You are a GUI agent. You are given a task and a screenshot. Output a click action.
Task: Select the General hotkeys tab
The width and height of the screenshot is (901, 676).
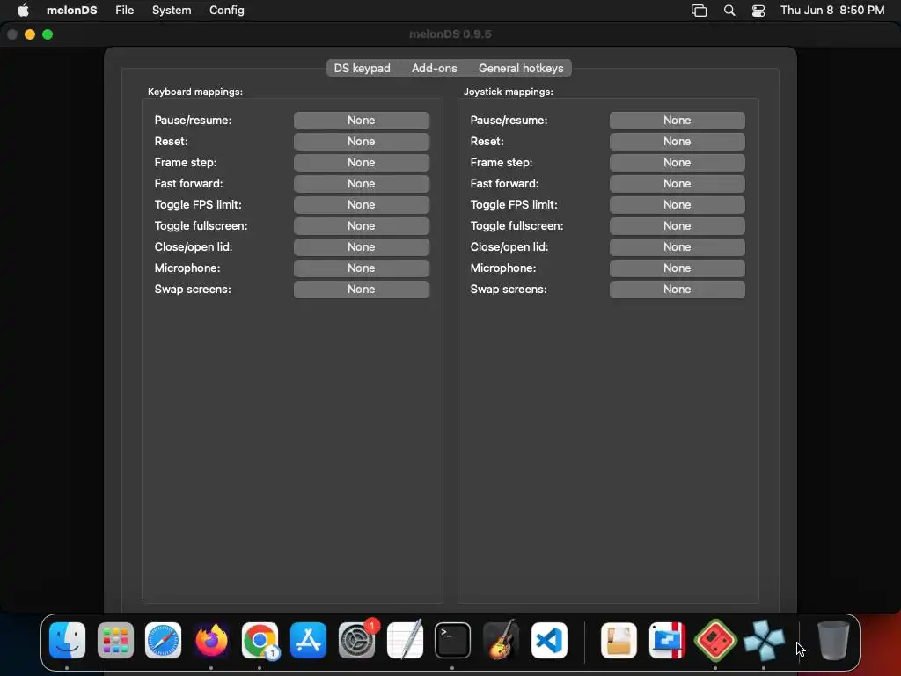coord(521,68)
